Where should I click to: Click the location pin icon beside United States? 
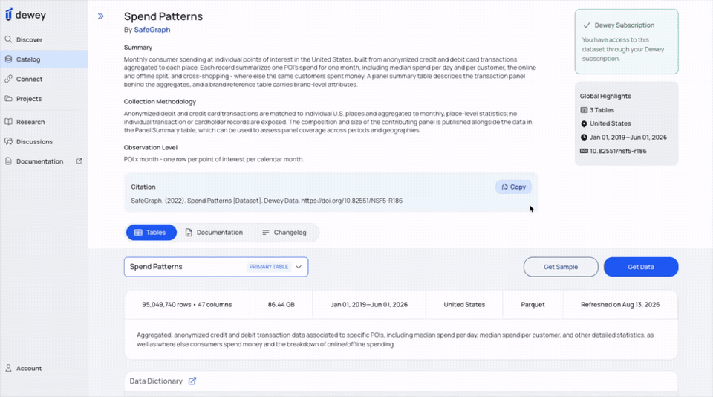coord(584,124)
